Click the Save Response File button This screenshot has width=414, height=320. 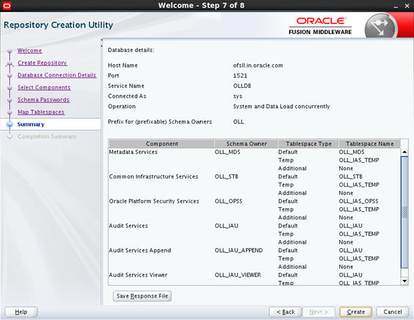click(142, 296)
